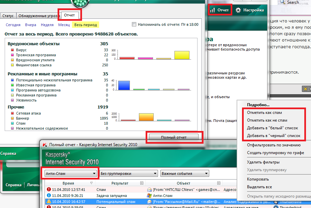Click red alert icon on 11.04.2010 12:57:41 row

[49, 189]
